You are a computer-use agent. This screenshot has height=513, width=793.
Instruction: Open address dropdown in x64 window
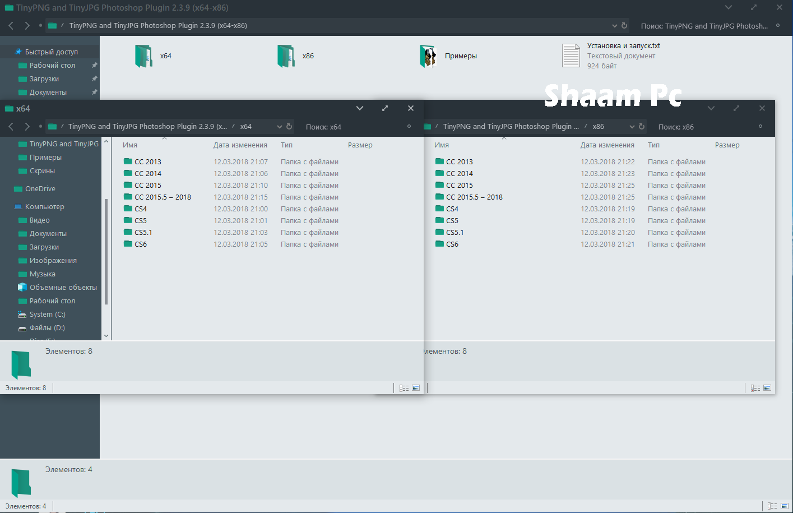point(280,127)
